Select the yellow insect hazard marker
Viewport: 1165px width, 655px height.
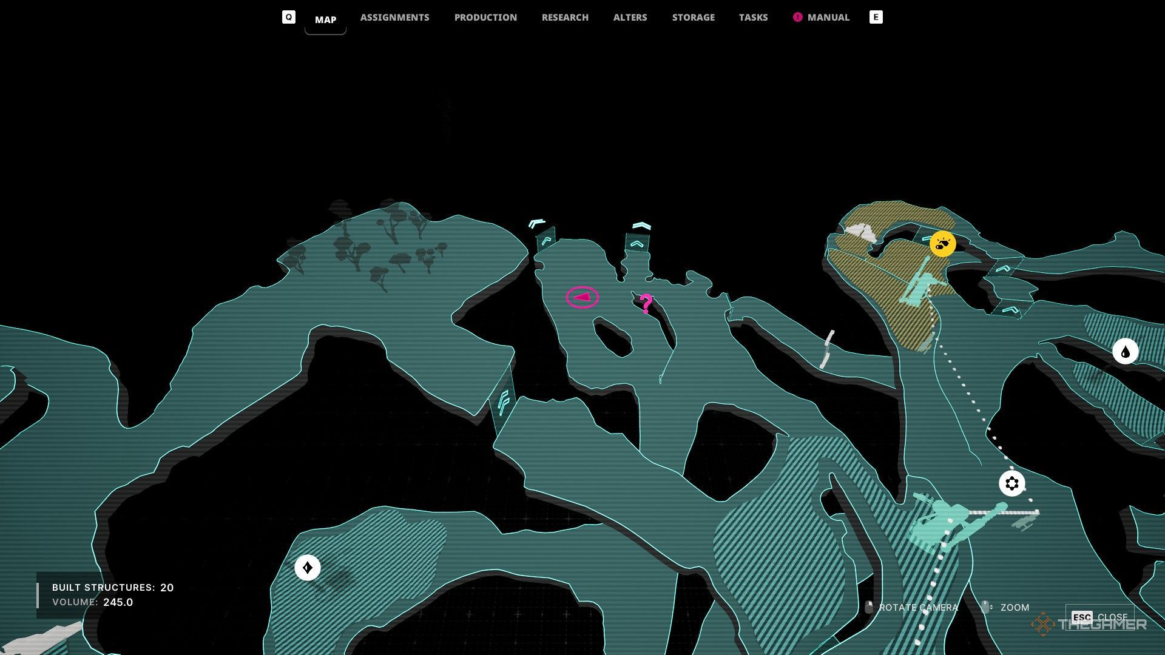(x=942, y=244)
